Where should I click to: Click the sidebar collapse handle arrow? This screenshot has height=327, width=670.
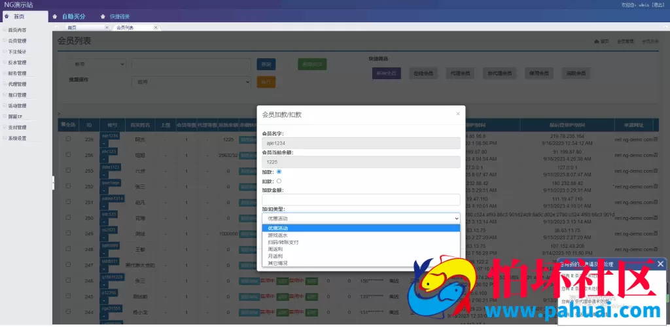click(54, 182)
